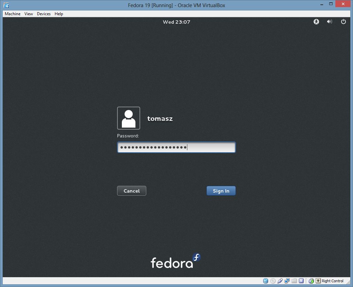Viewport: 353px width, 287px height.
Task: Click the Right Control host key label
Action: [x=333, y=281]
